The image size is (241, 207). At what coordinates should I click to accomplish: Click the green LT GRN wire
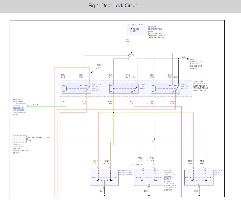(x=46, y=106)
